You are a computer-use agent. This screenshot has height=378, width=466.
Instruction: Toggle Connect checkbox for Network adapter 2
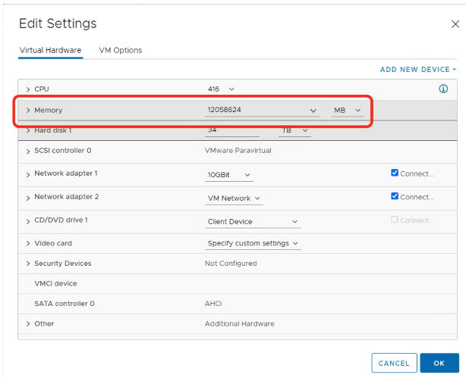(x=395, y=197)
